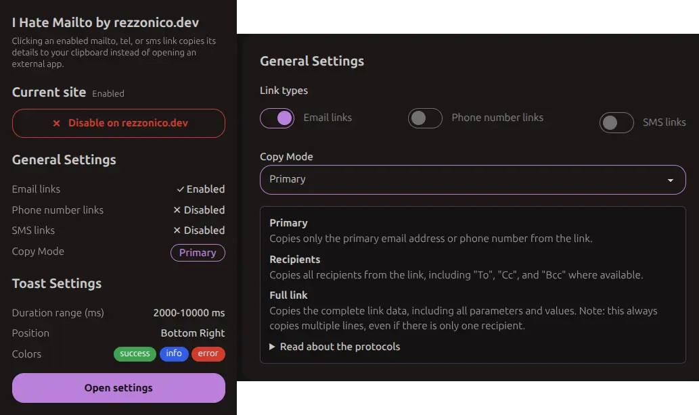
Task: Click the Open settings button
Action: (118, 388)
